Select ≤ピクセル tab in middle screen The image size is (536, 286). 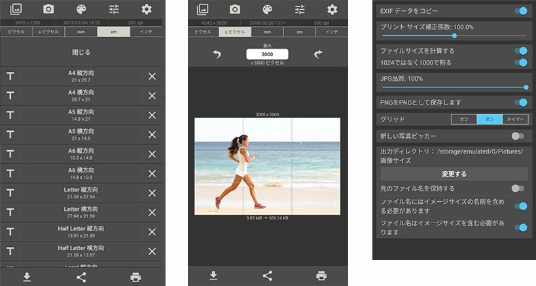(x=235, y=32)
